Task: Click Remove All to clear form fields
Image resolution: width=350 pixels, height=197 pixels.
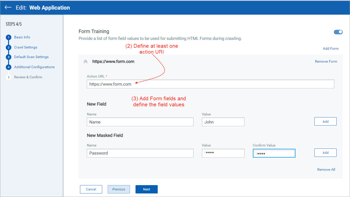Action: (x=326, y=169)
